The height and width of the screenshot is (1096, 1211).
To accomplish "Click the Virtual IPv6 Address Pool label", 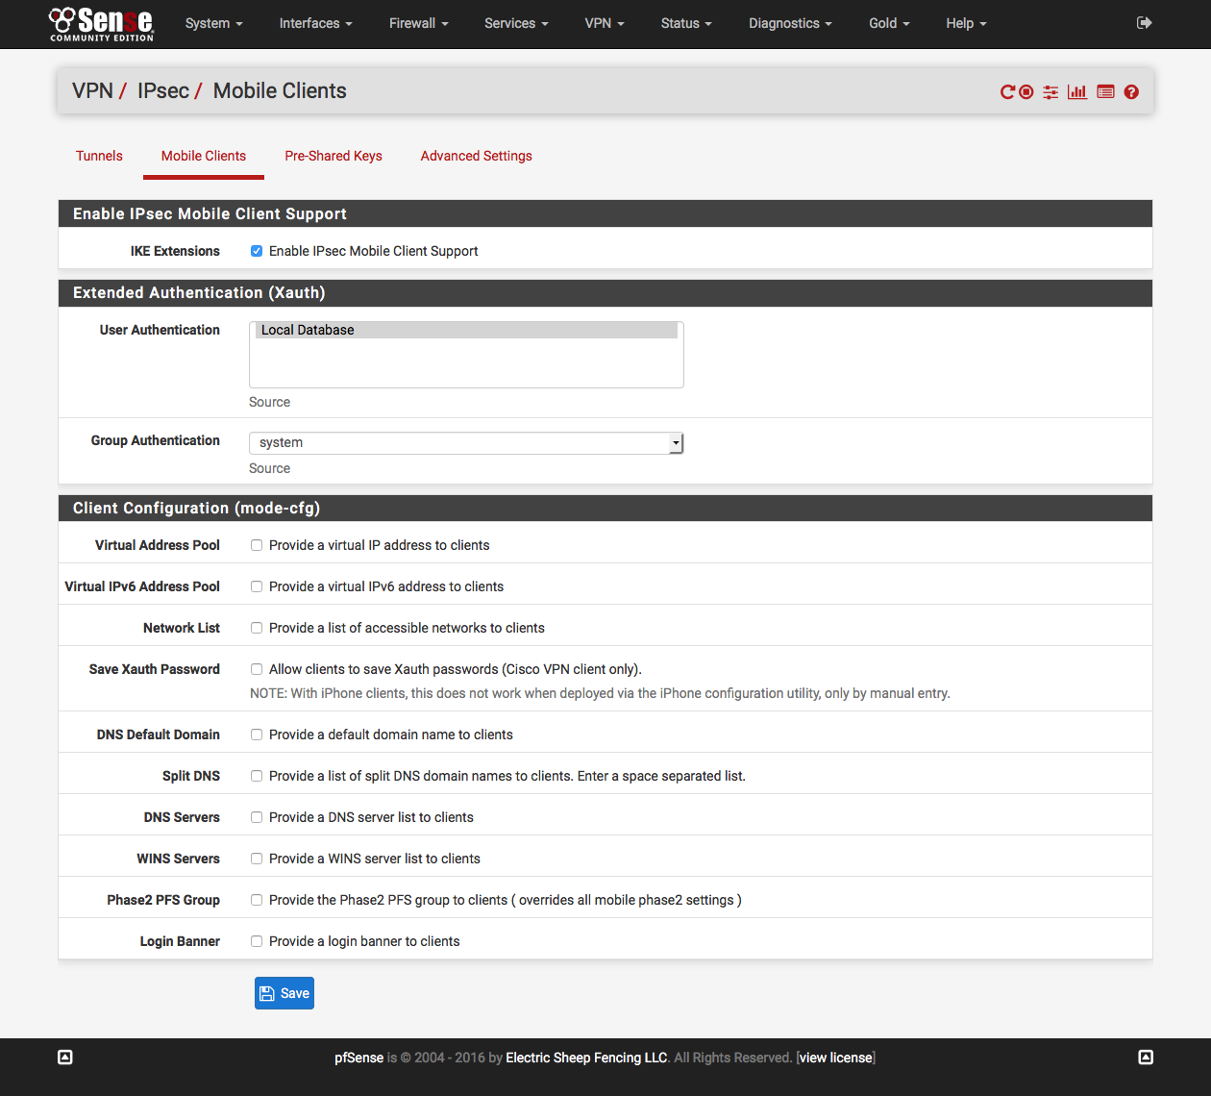I will coord(142,586).
